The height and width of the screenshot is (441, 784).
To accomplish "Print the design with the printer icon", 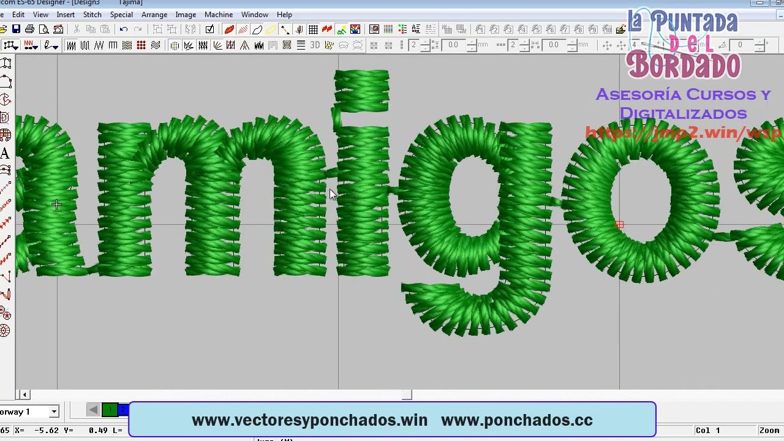I will click(x=29, y=29).
